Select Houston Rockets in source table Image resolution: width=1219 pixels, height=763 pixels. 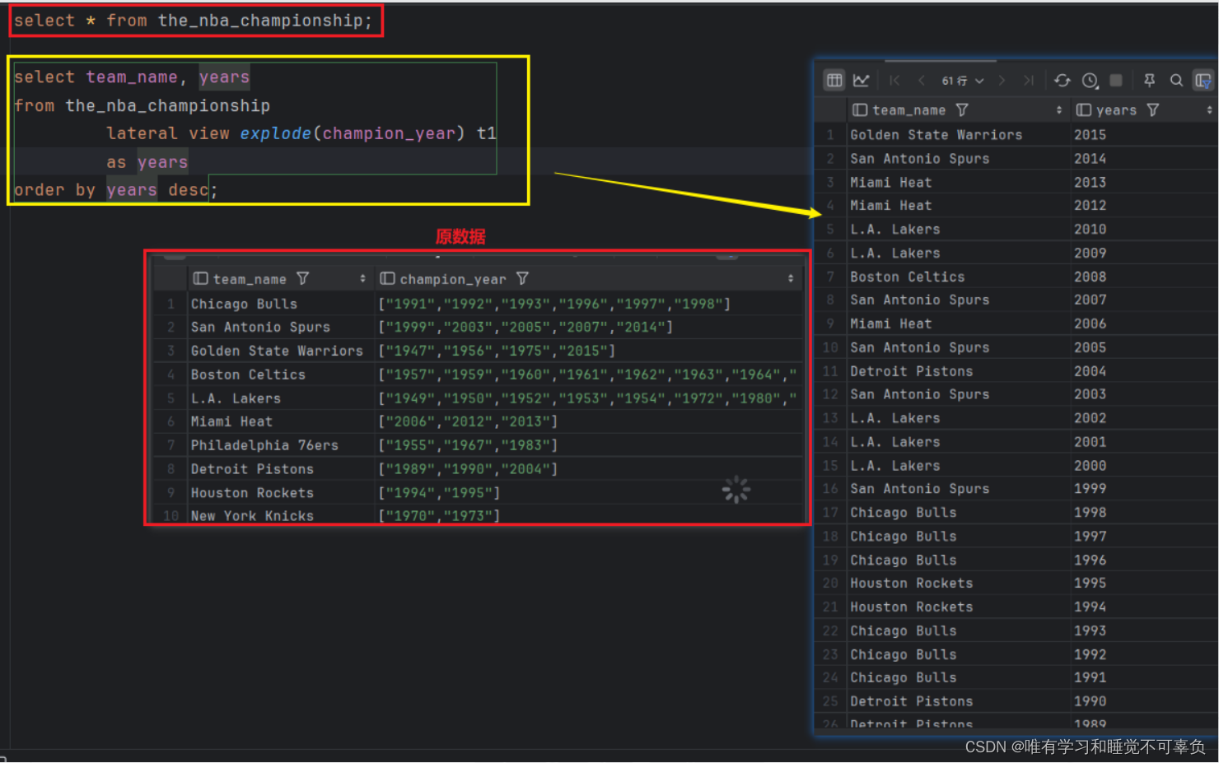[252, 492]
